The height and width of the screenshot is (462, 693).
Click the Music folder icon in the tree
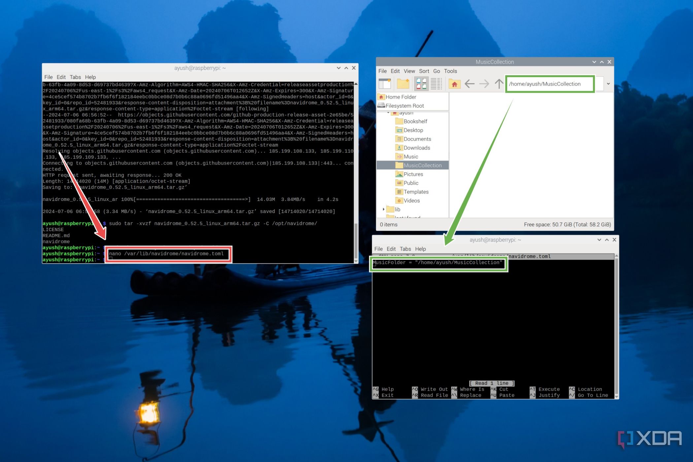(x=399, y=156)
